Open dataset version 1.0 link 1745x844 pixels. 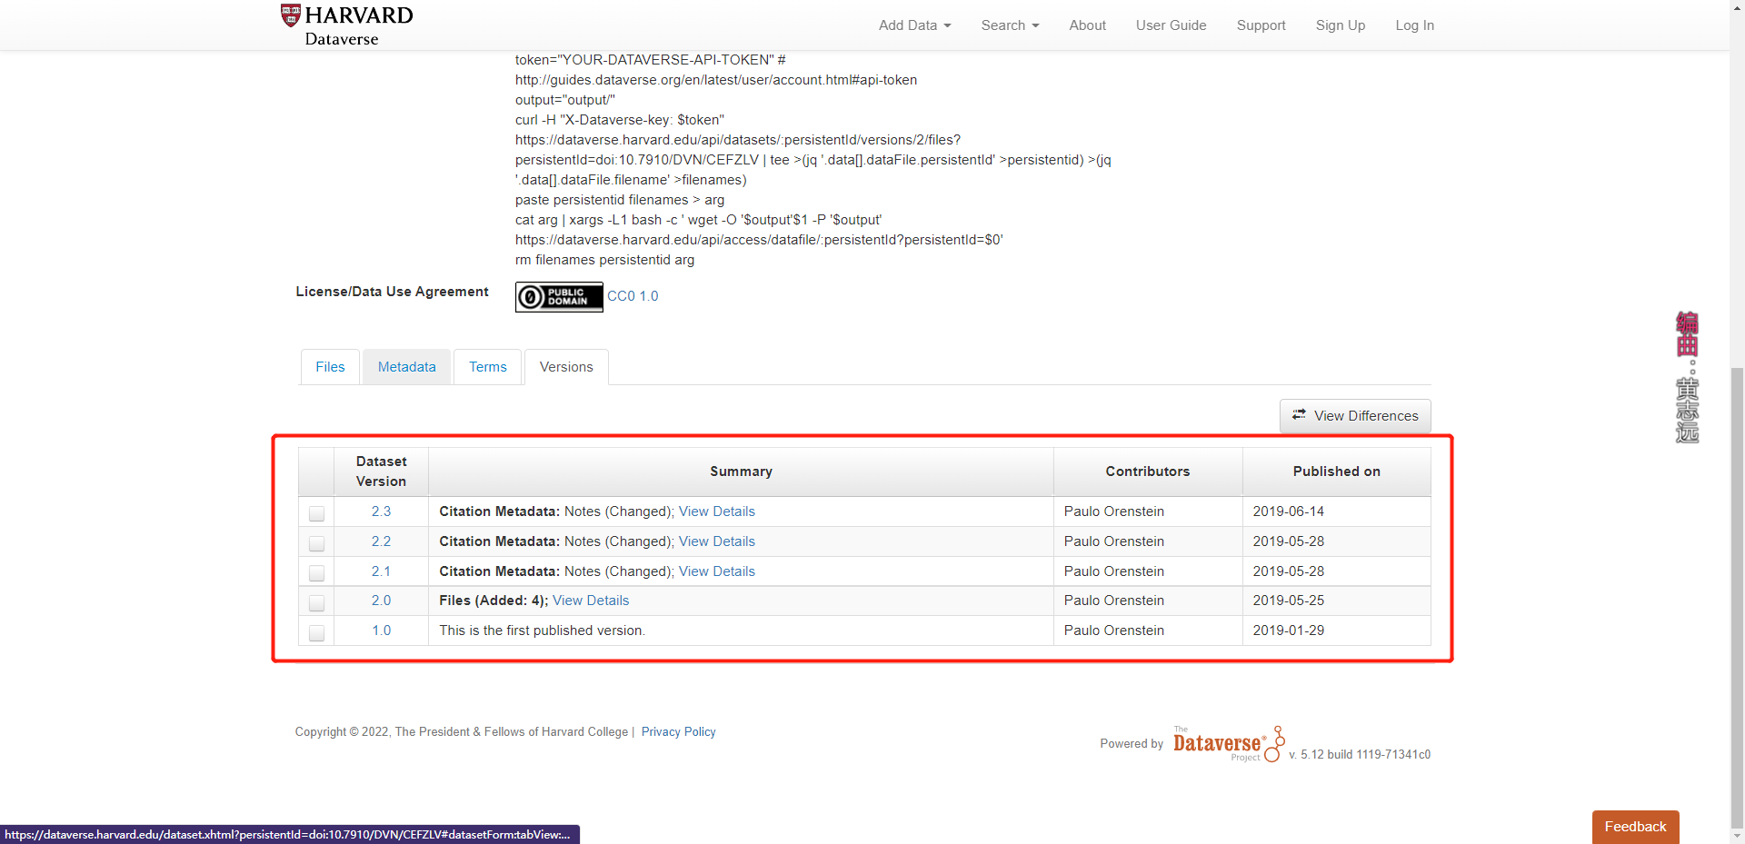click(381, 631)
